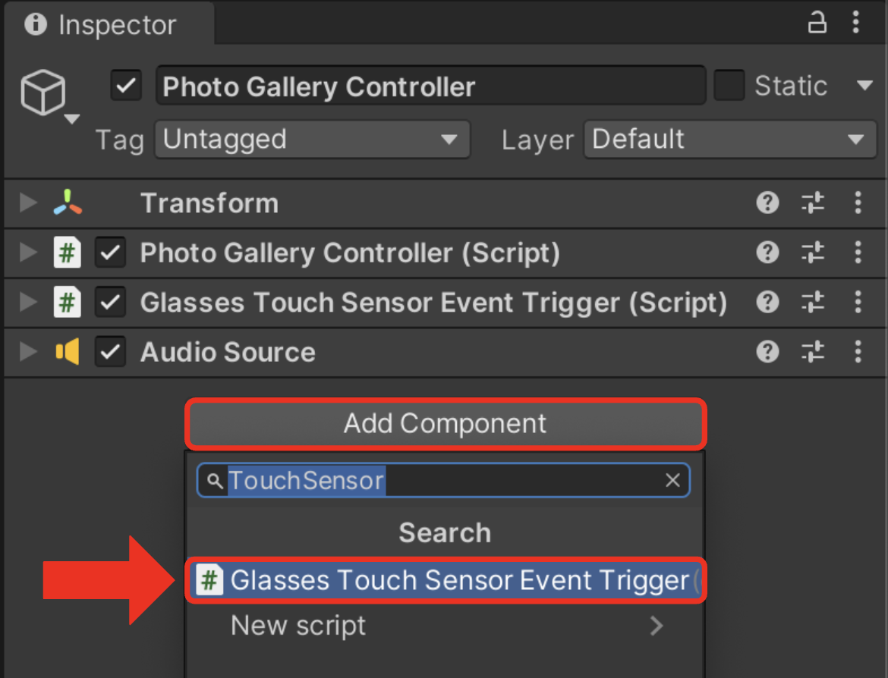This screenshot has width=888, height=678.
Task: Open the New script submenu entry
Action: pos(446,626)
